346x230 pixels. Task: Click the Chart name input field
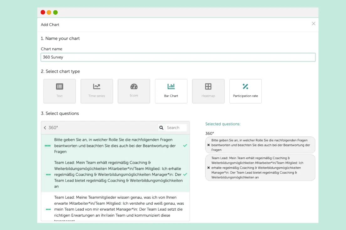pyautogui.click(x=178, y=57)
